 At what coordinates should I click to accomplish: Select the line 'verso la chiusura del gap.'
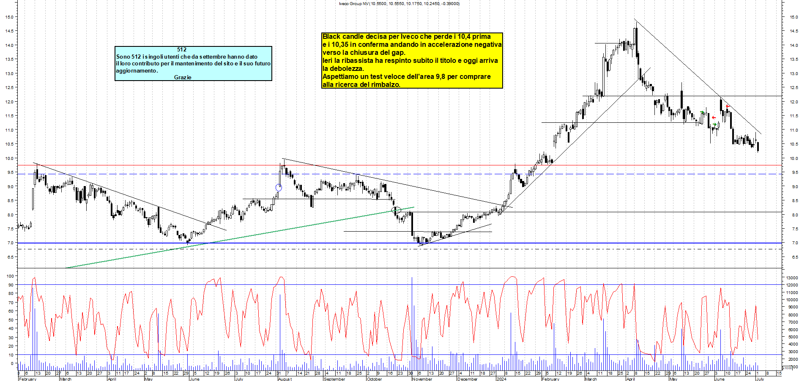click(364, 53)
